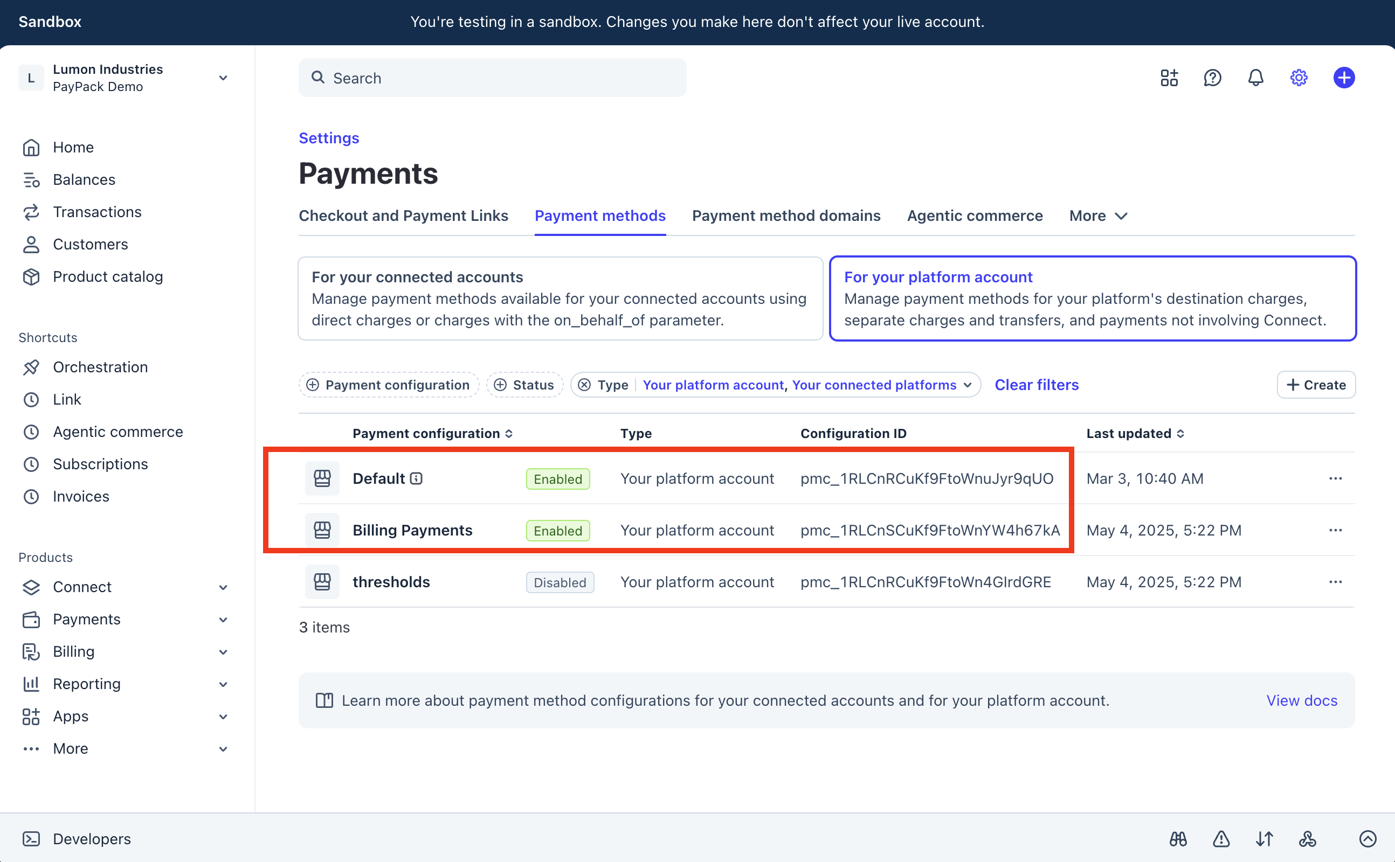Click the thresholds row store icon
The height and width of the screenshot is (862, 1395).
coord(322,582)
